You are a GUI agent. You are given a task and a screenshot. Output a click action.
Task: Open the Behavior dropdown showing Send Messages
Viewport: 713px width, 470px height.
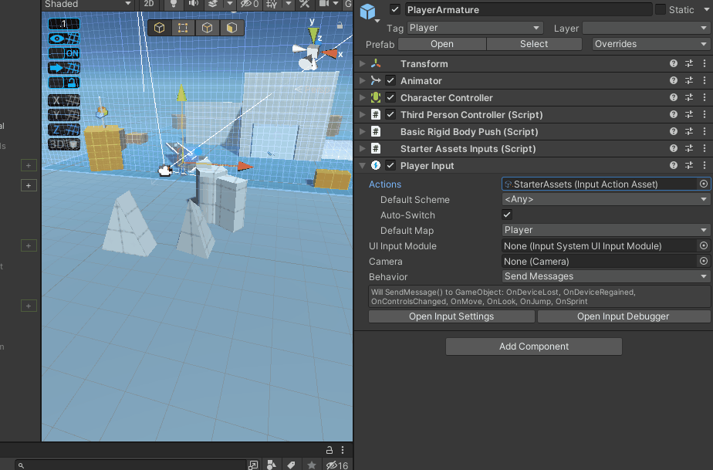pyautogui.click(x=606, y=276)
